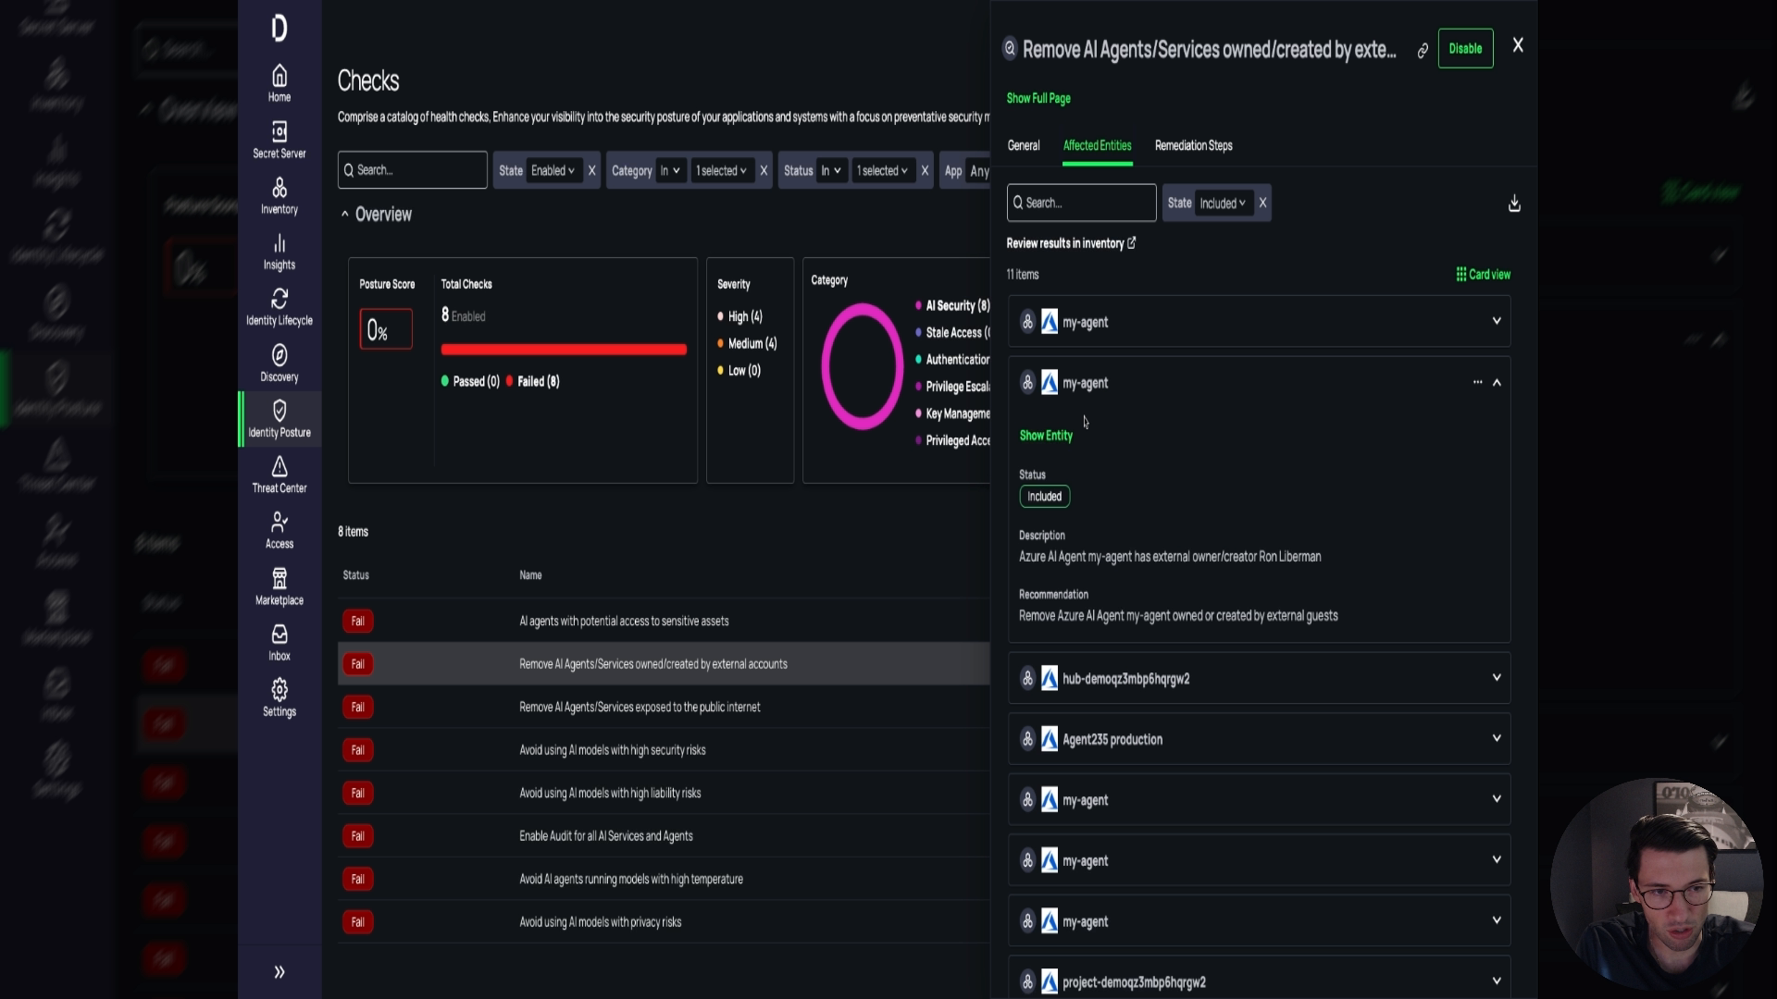
Task: Click the affected entities search field
Action: point(1081,203)
